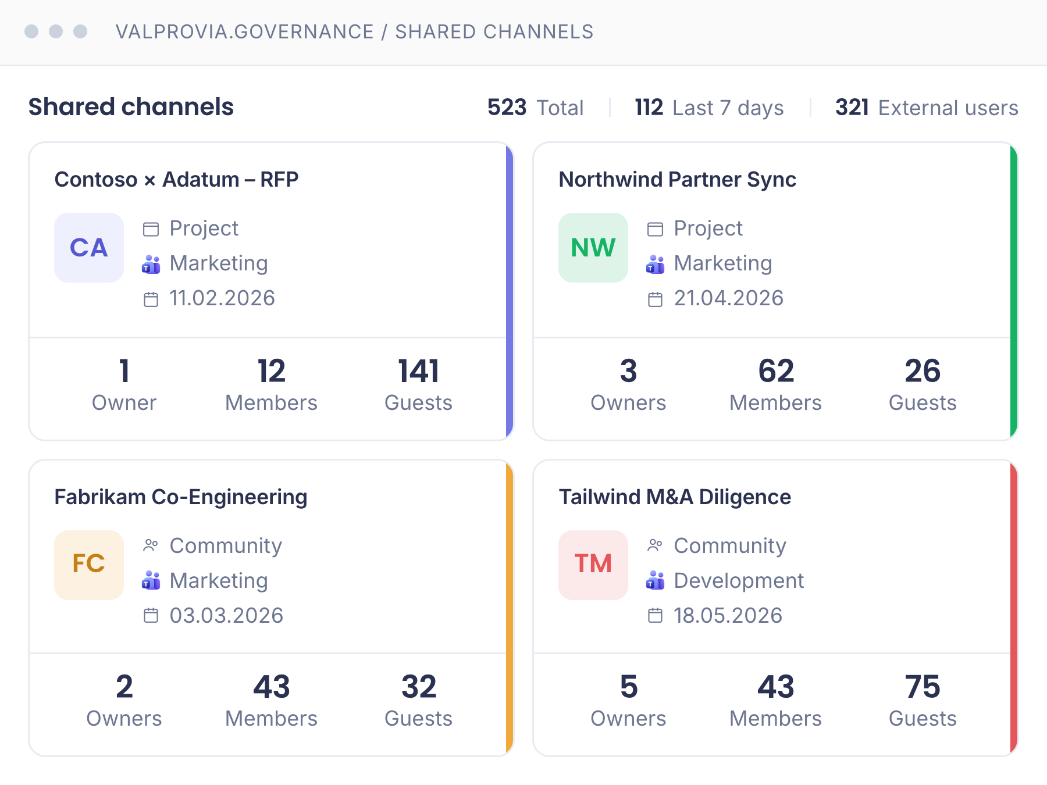Click calendar icon next to 18.05.2026
1047x785 pixels.
tap(655, 615)
